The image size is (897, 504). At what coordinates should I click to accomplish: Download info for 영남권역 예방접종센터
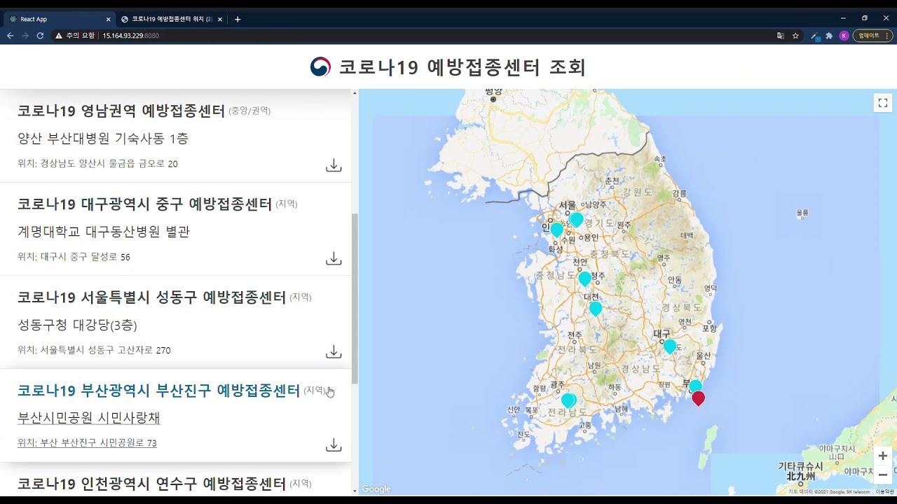click(334, 165)
